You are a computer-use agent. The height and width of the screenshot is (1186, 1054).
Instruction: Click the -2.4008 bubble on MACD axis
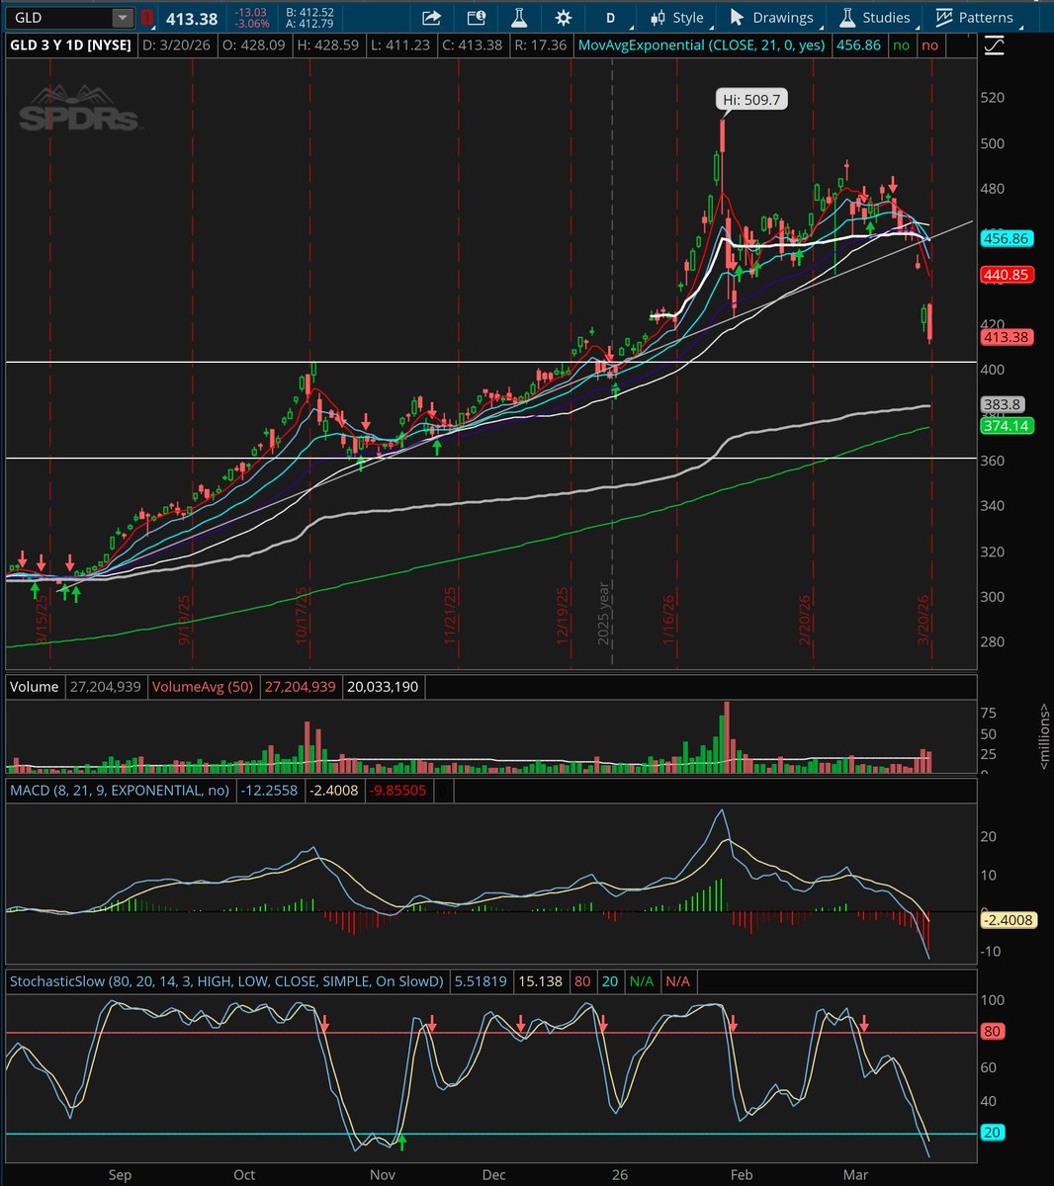[x=1007, y=920]
